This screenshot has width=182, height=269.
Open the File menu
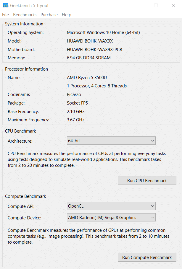pos(5,15)
